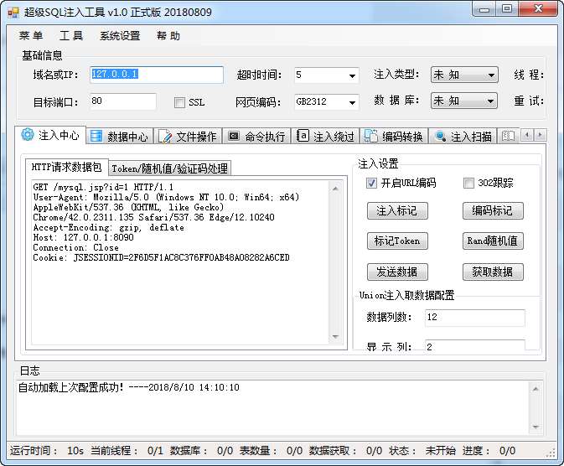Switch to Token/随机值/验证码处理 tab

click(x=169, y=168)
